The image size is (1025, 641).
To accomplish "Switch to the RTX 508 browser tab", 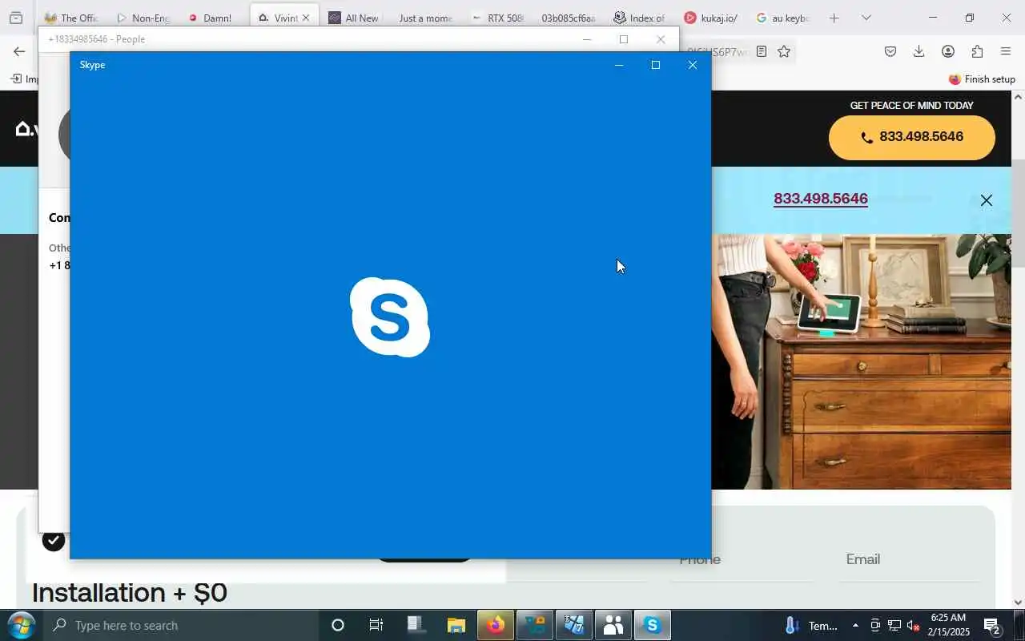I will point(497,18).
